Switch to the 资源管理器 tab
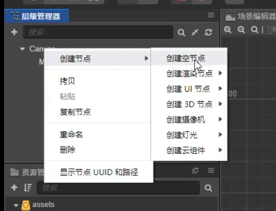The height and width of the screenshot is (211, 276). tap(27, 172)
